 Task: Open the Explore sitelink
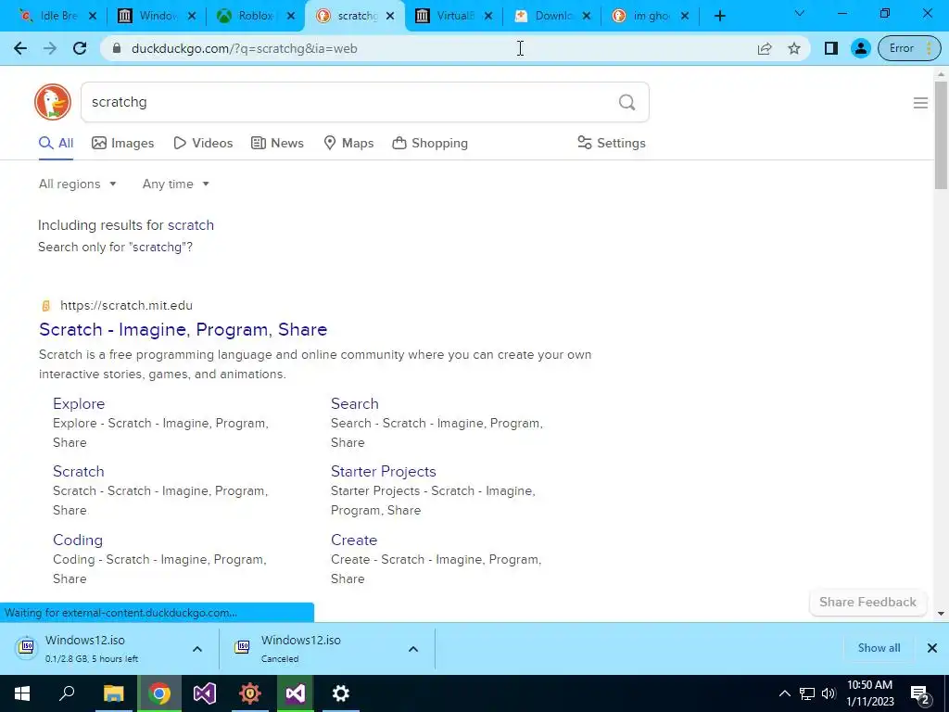[79, 404]
